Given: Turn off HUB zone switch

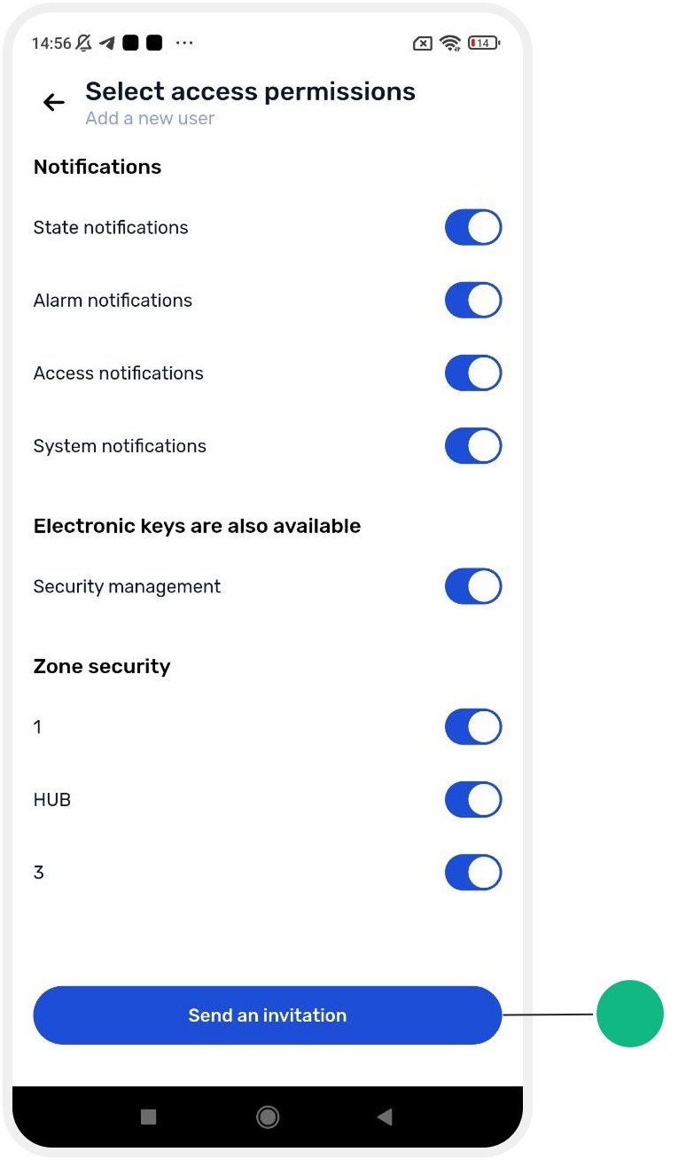Looking at the screenshot, I should (x=473, y=799).
